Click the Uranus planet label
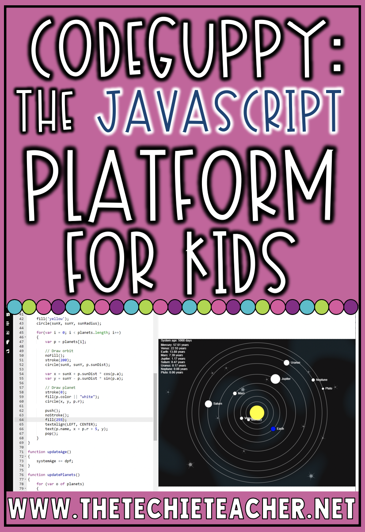 (x=296, y=363)
